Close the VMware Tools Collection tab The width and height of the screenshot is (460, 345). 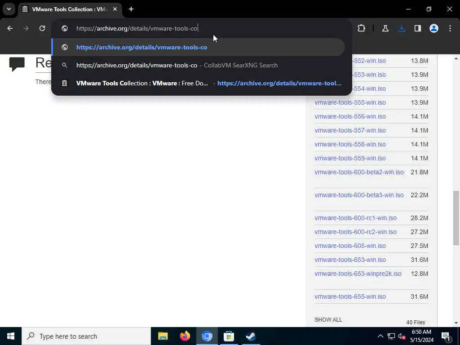pyautogui.click(x=115, y=9)
